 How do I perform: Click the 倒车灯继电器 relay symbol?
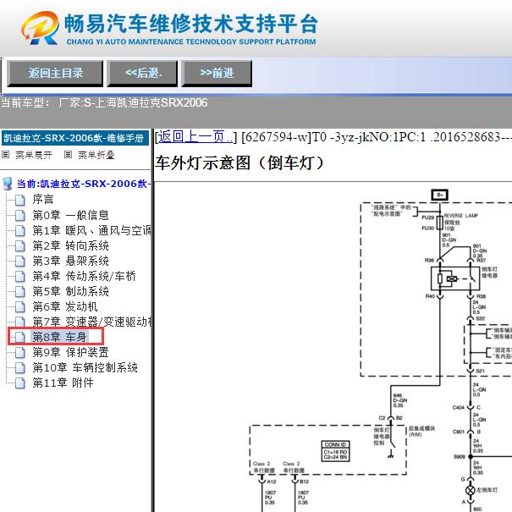pos(455,278)
